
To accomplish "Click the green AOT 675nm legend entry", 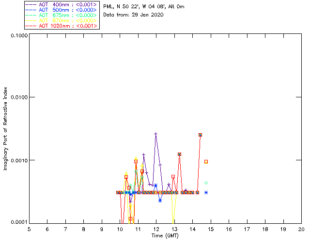I will pyautogui.click(x=62, y=15).
